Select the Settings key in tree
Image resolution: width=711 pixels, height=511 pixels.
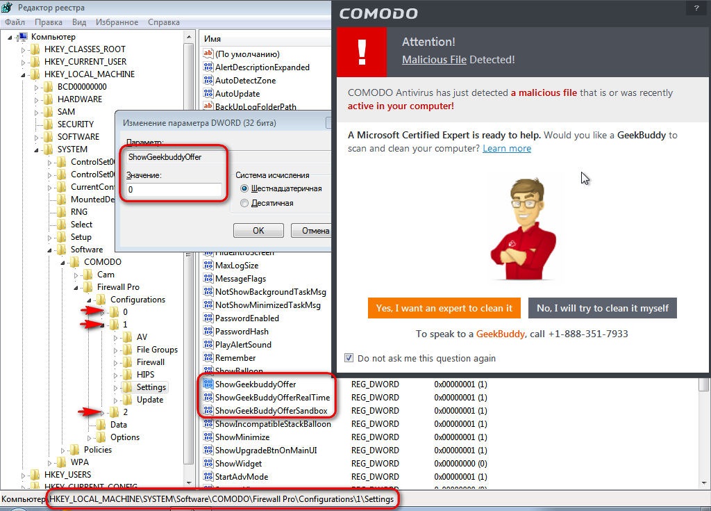coord(151,387)
